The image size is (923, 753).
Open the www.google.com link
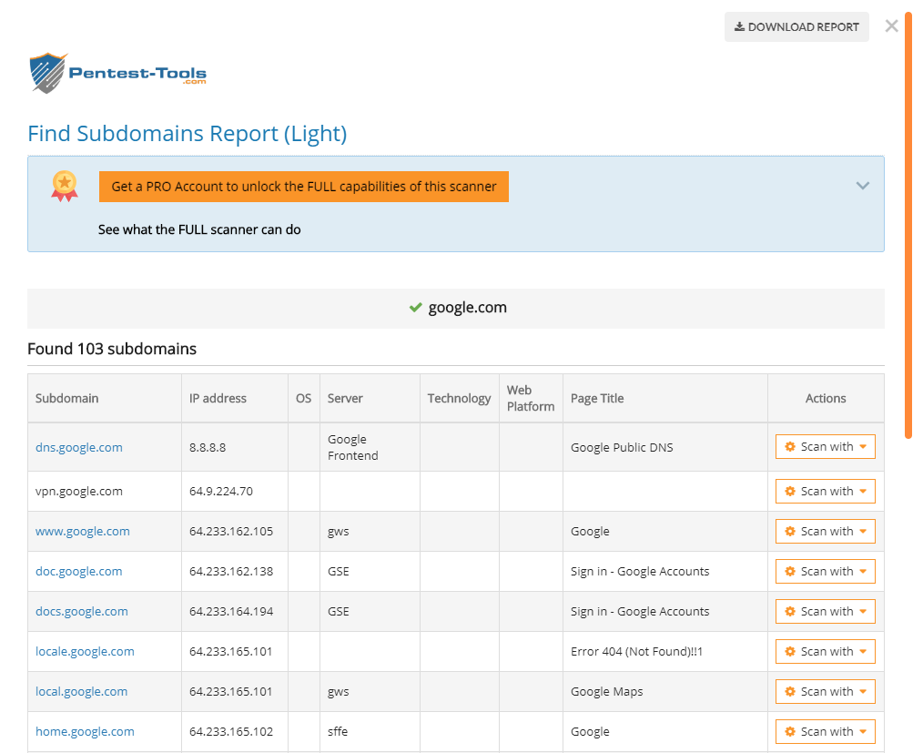coord(83,532)
